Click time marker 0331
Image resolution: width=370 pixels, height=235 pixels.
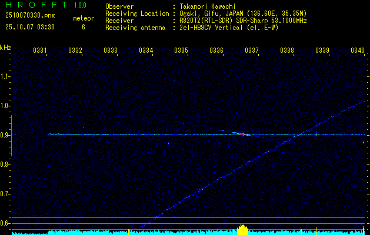click(40, 50)
